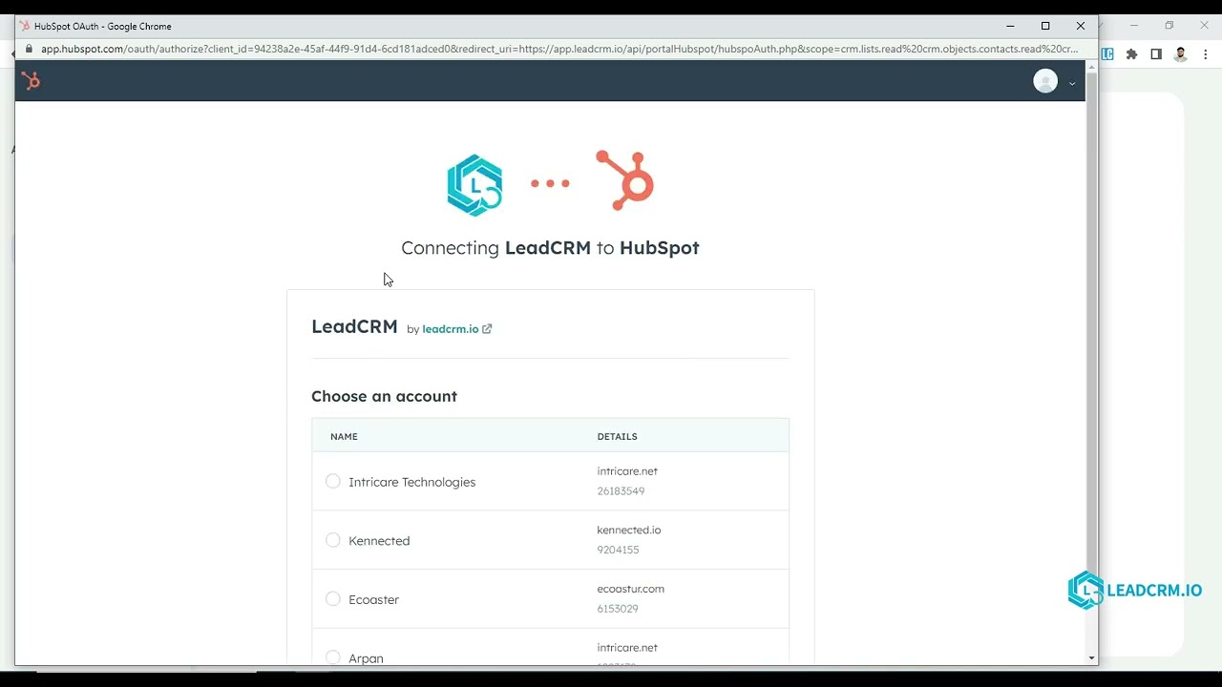Click the scroll up arrow of the popup scrollbar
1222x687 pixels.
click(1091, 68)
